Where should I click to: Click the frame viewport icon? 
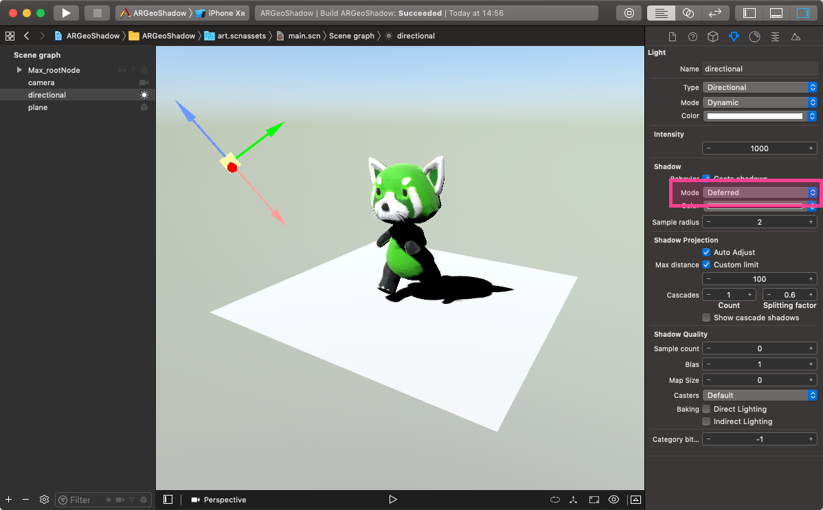[x=594, y=500]
